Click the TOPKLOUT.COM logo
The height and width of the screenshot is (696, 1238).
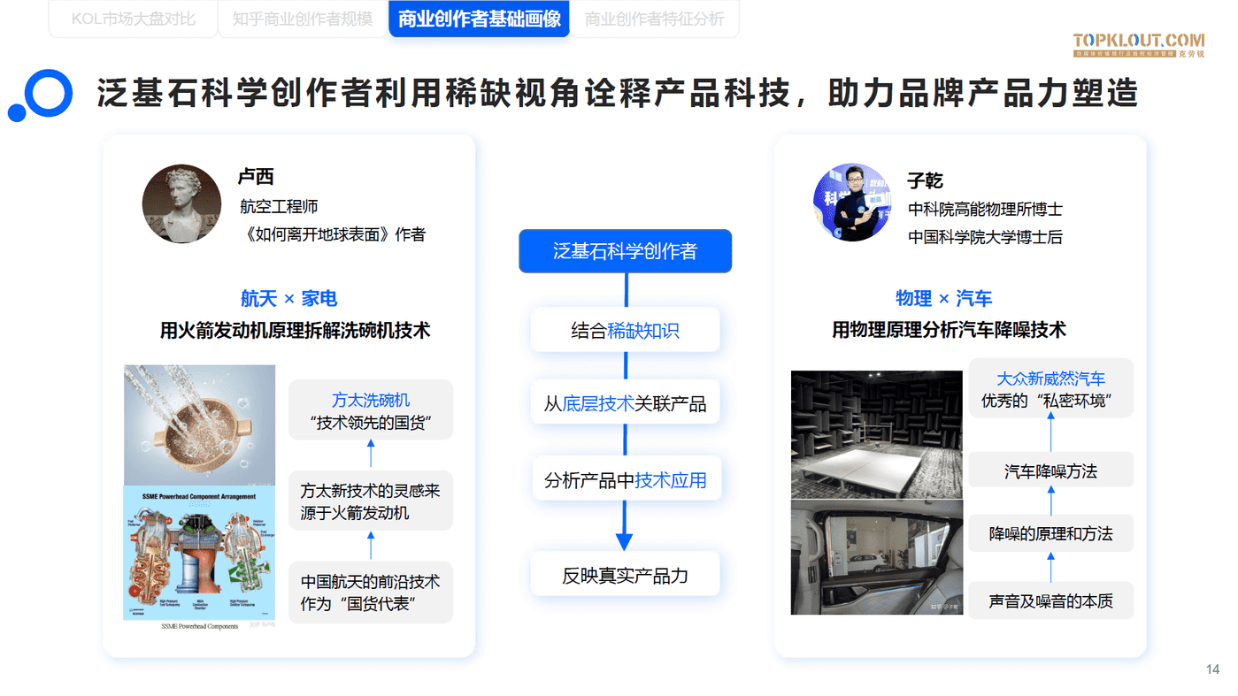[1139, 44]
